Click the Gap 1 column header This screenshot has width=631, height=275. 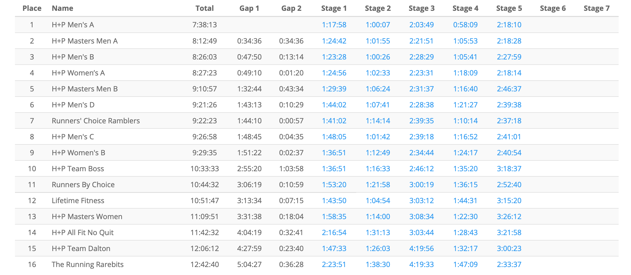coord(249,8)
